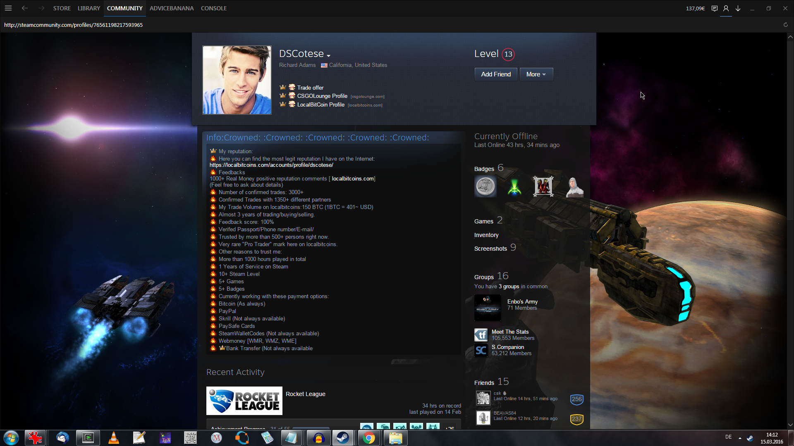Click the scroll down arrow of the page scrollbar

pyautogui.click(x=790, y=425)
